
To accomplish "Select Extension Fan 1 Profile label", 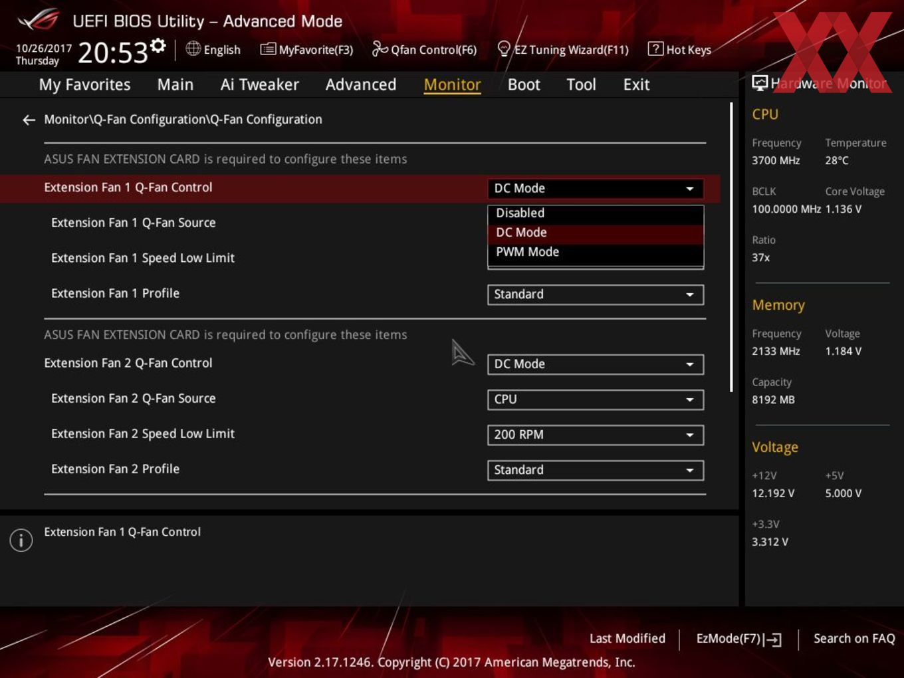I will pyautogui.click(x=115, y=293).
